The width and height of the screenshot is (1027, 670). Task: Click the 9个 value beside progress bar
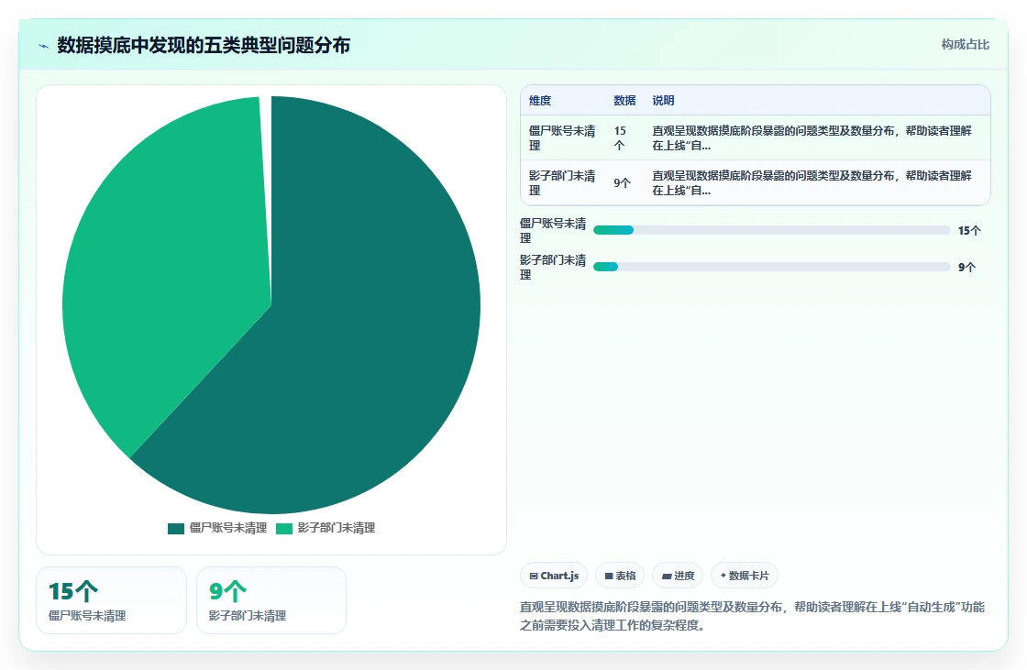[x=966, y=268]
